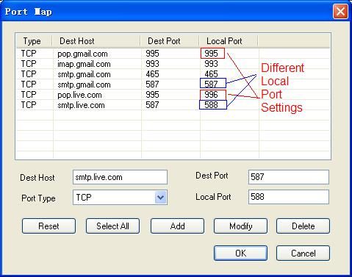Click the Modify button
The image size is (352, 277).
coord(240,226)
